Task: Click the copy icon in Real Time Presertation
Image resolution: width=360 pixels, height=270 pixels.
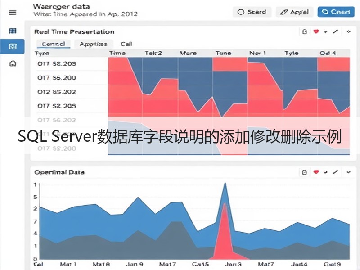Action: pyautogui.click(x=305, y=31)
